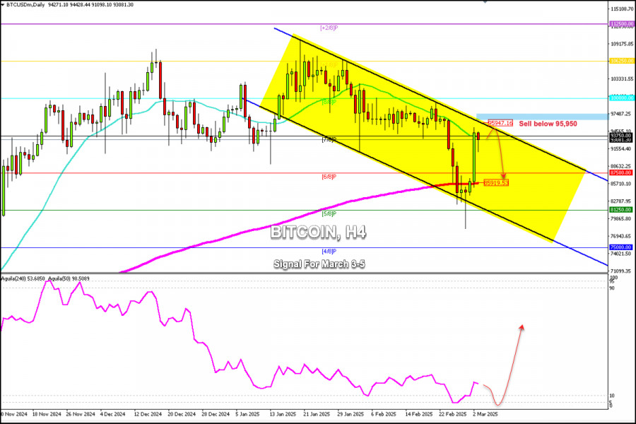Click the 115108.70 price axis value
The image size is (636, 424).
coord(622,8)
